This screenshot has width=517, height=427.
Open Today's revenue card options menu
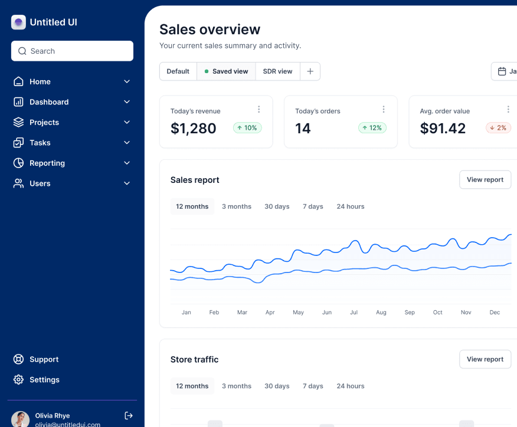click(259, 109)
